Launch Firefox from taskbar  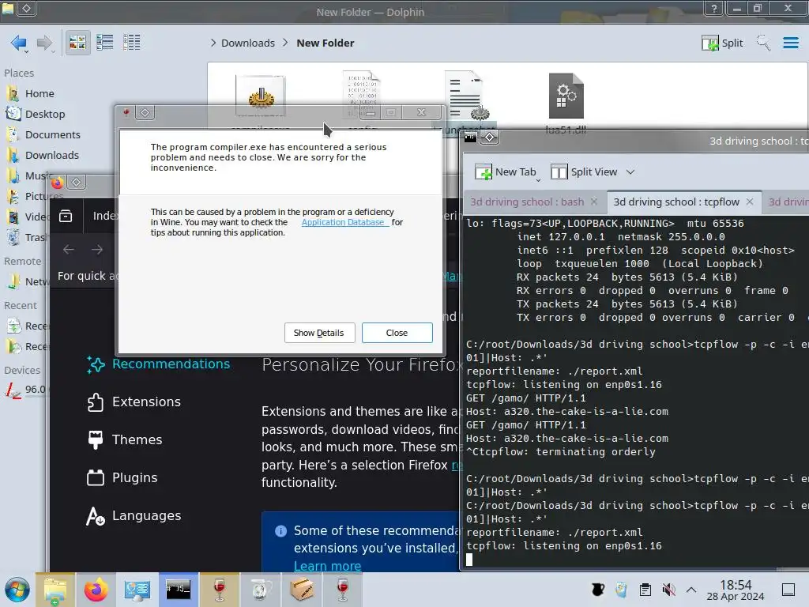pos(96,590)
